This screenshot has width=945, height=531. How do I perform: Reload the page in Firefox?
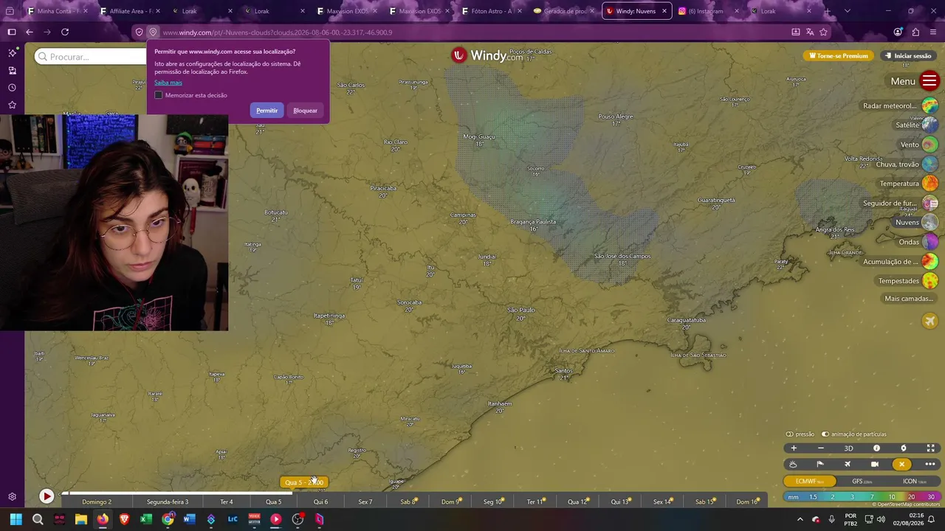(x=65, y=32)
